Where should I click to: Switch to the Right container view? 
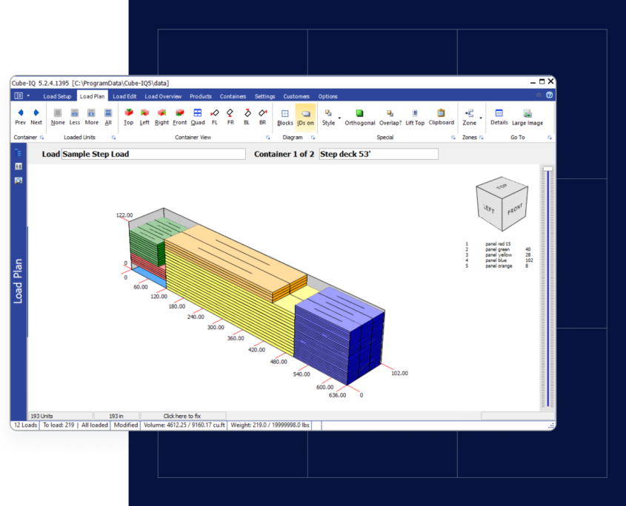pyautogui.click(x=162, y=117)
